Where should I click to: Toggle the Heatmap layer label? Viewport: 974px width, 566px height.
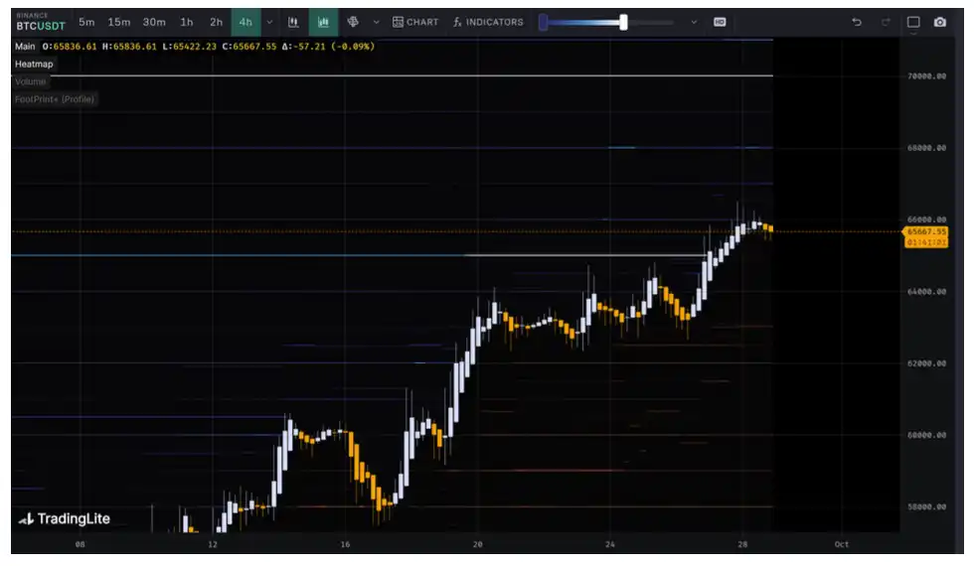[x=34, y=64]
